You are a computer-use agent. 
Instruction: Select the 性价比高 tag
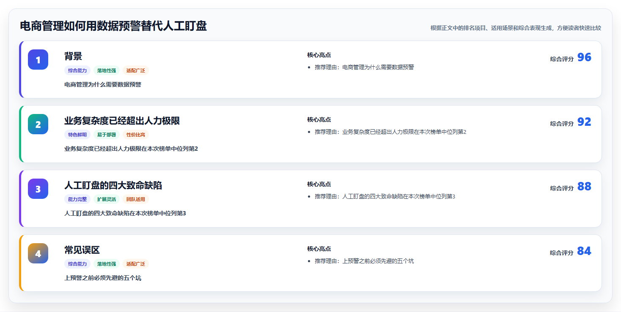click(x=136, y=135)
